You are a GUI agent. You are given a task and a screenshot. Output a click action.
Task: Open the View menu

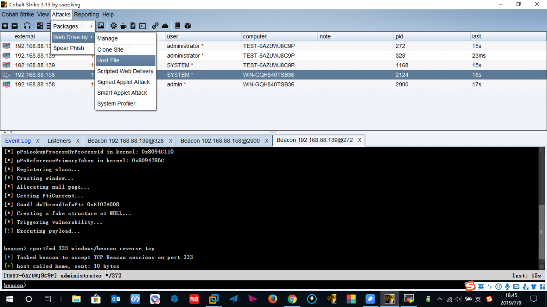[43, 15]
